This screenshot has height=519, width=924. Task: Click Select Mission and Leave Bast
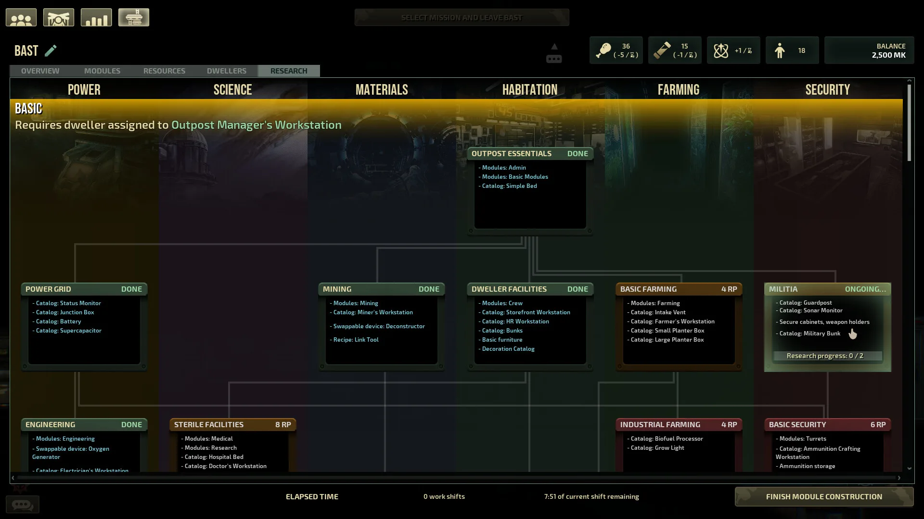click(x=462, y=18)
